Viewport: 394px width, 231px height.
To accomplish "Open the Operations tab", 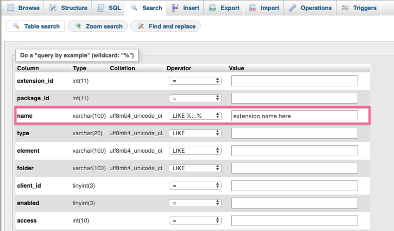I will coord(310,8).
